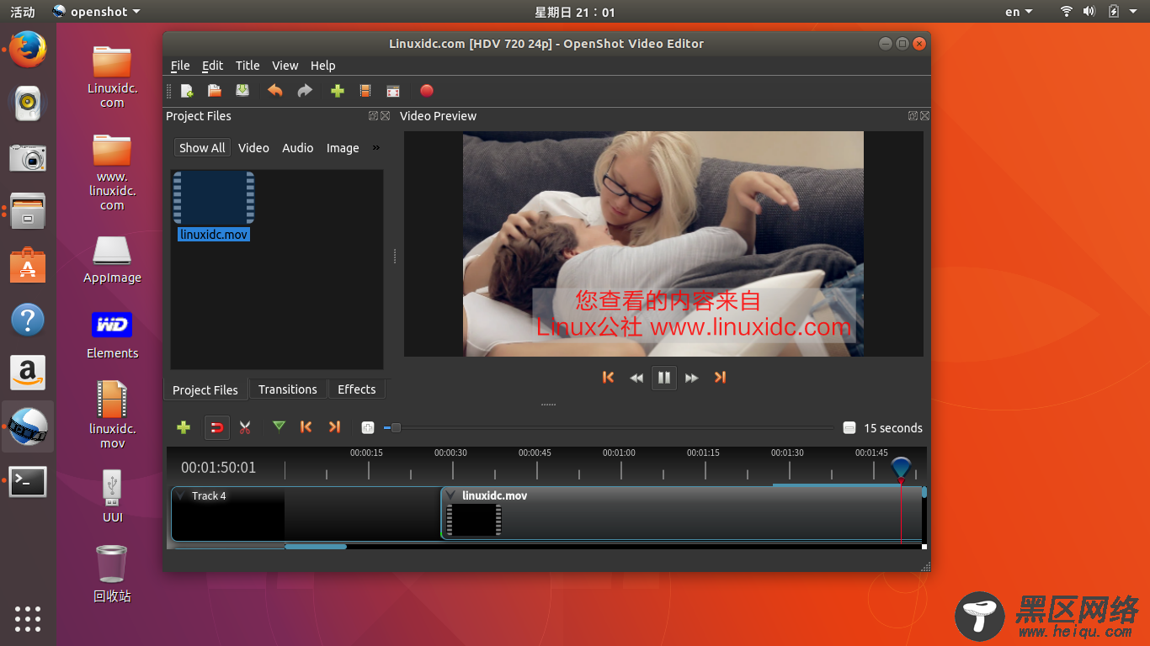Image resolution: width=1150 pixels, height=646 pixels.
Task: Launch Terminal from the dock
Action: click(x=28, y=482)
